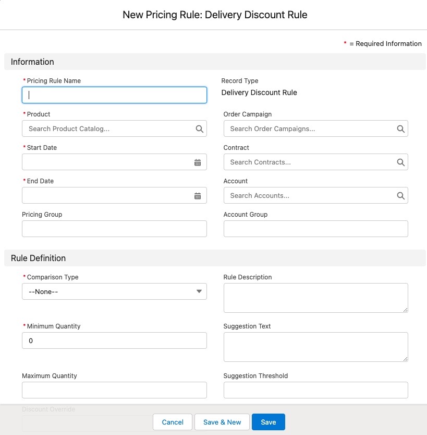Click the Contract search magnifier icon
The image size is (427, 435).
(x=400, y=162)
